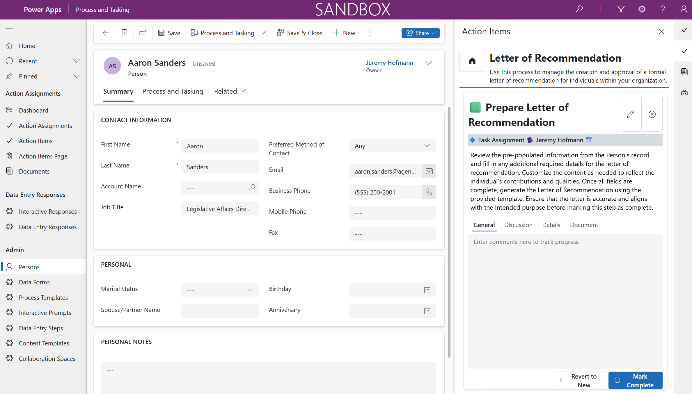Screen dimensions: 692x394
Task: Open the Jeremy Hofmann owner link
Action: (x=389, y=63)
